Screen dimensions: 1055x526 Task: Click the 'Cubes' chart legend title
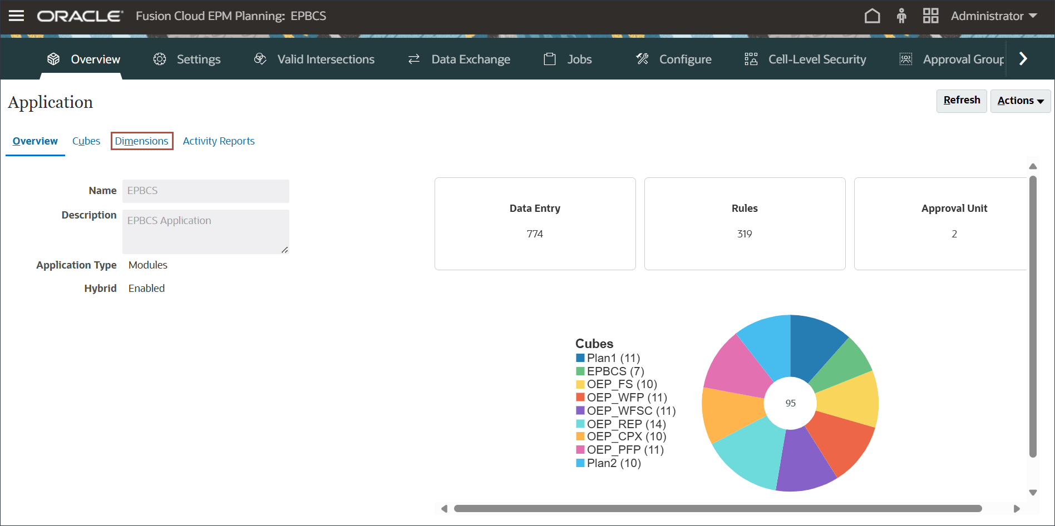point(594,344)
